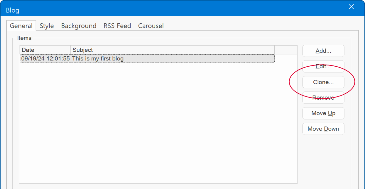Click the Move Up button

[323, 113]
